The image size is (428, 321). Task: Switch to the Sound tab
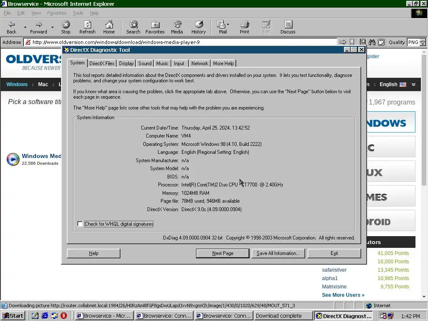coord(145,64)
